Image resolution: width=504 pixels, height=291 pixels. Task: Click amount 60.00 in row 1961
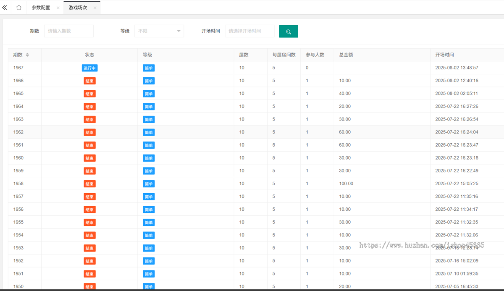(345, 145)
